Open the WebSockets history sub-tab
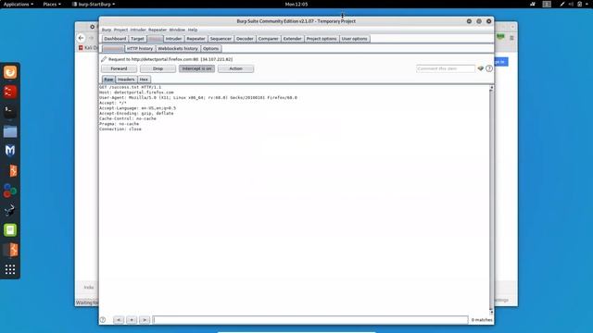The image size is (593, 333). click(178, 49)
